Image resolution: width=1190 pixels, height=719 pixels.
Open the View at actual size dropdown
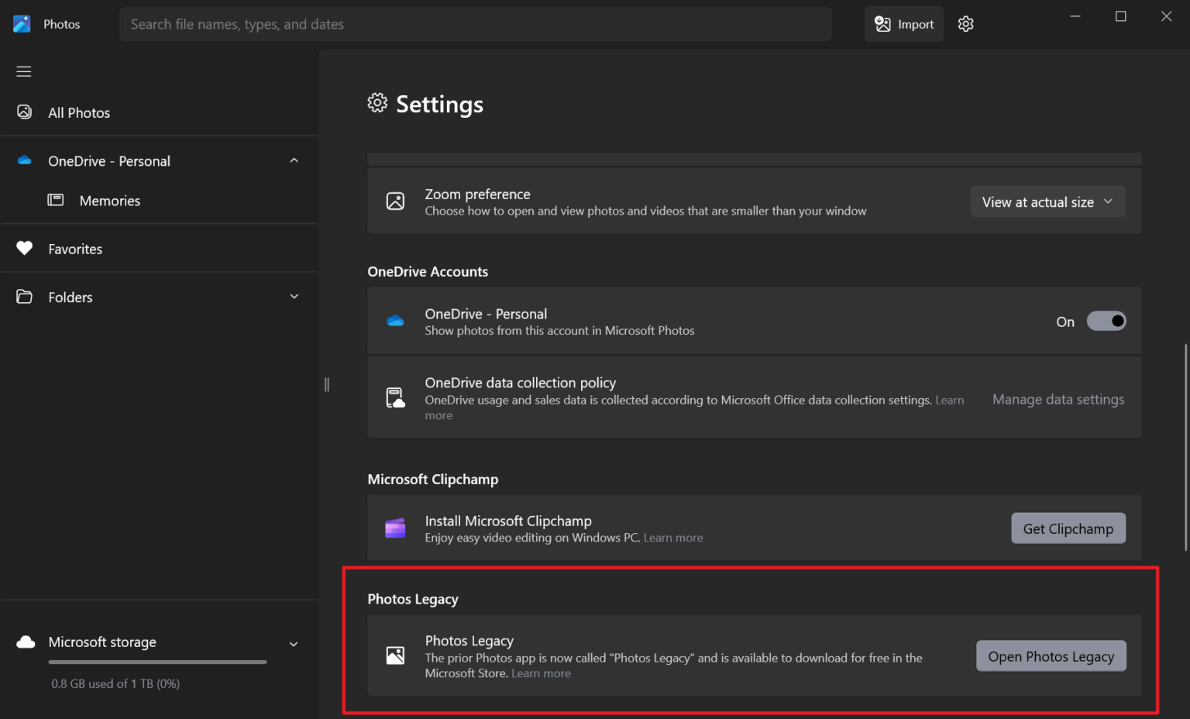coord(1047,201)
